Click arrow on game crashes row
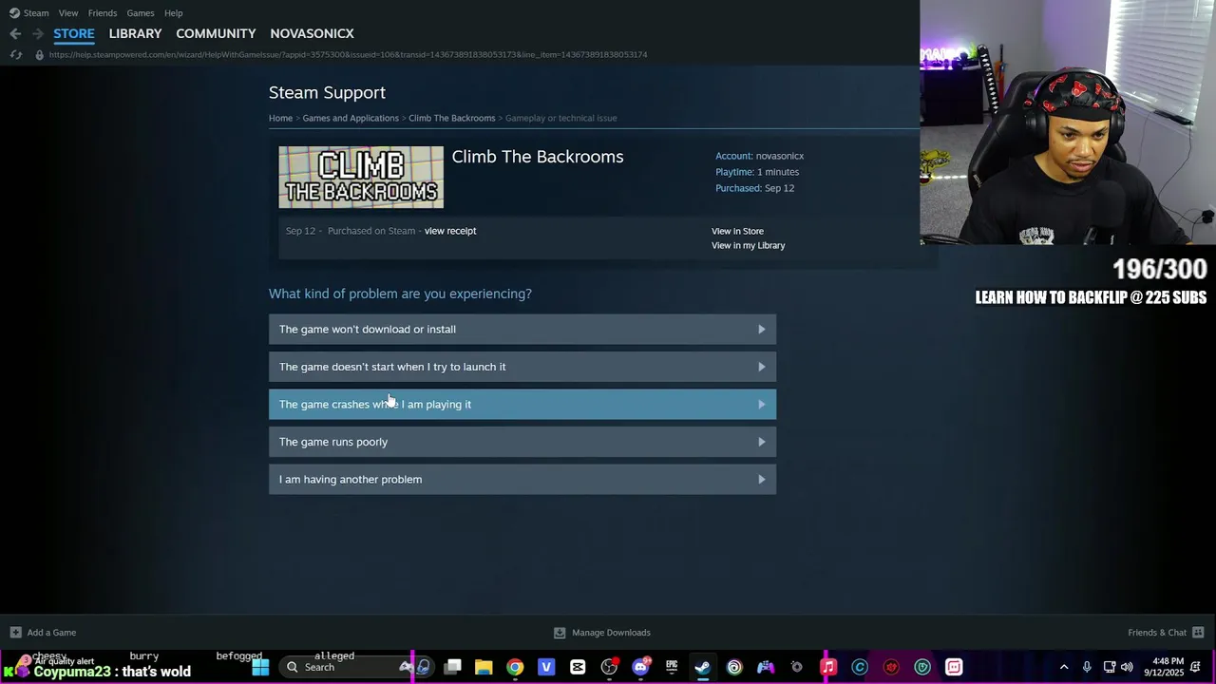Viewport: 1216px width, 684px height. pyautogui.click(x=762, y=404)
